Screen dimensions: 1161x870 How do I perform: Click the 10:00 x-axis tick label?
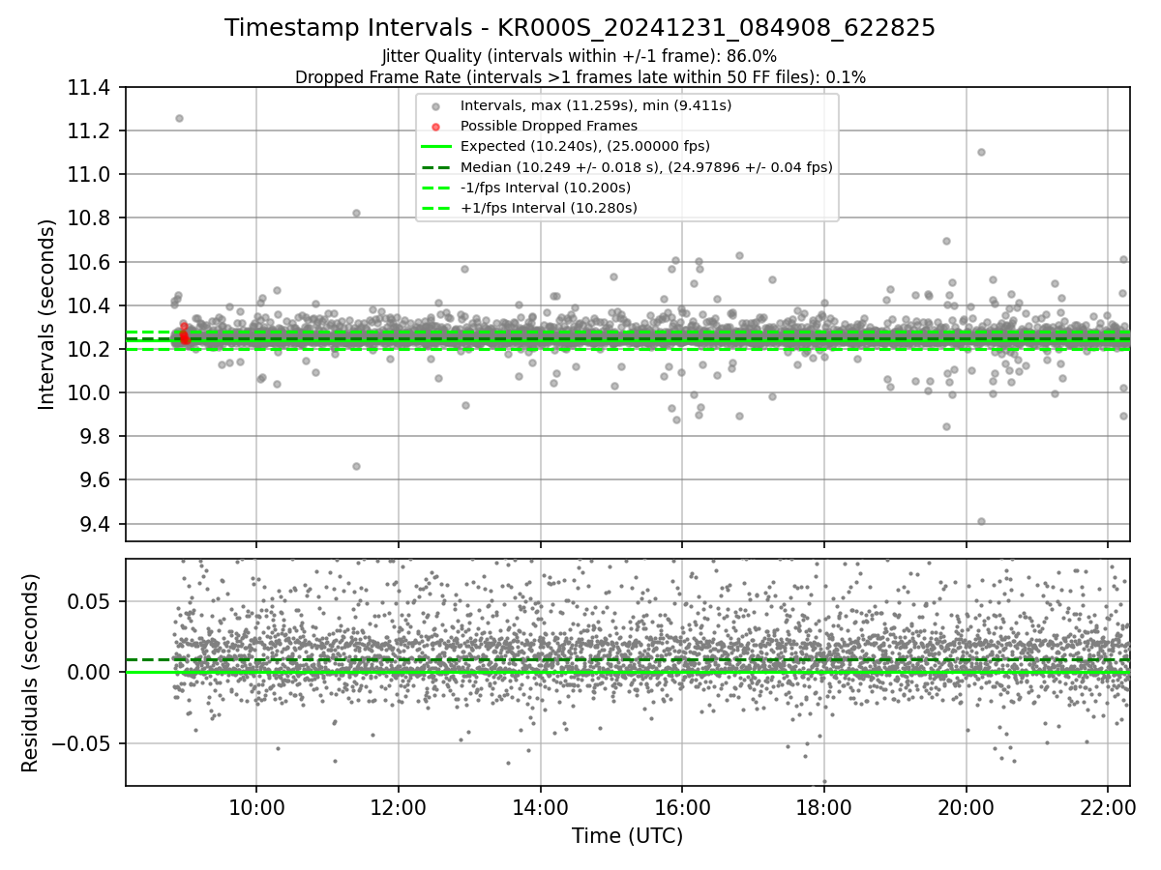pyautogui.click(x=256, y=807)
